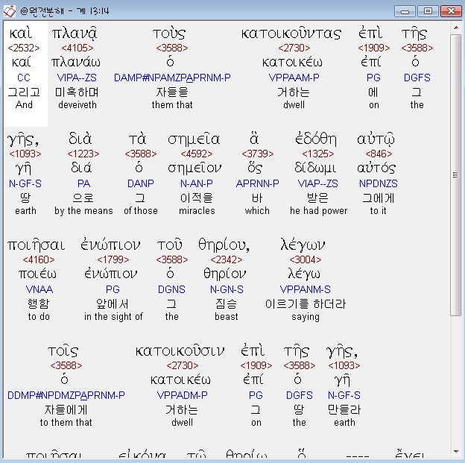Click the Greek word ἐνώπιον at top of column

tap(110, 245)
